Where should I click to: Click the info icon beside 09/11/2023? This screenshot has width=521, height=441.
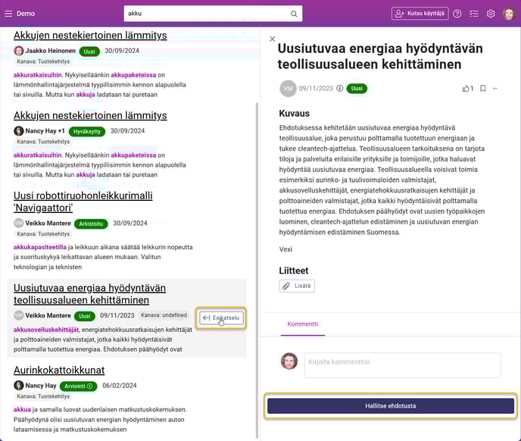[339, 89]
